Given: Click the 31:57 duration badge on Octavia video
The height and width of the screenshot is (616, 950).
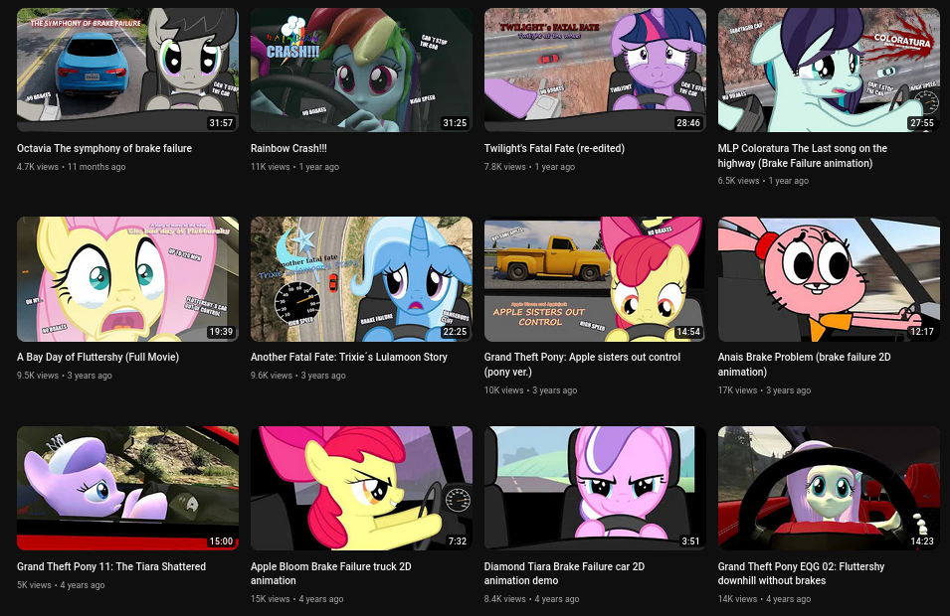Looking at the screenshot, I should [x=221, y=123].
